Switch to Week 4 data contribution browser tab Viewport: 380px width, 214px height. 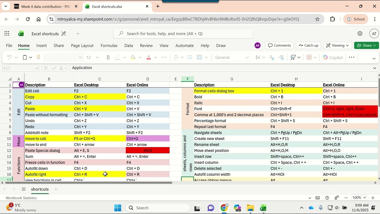click(x=46, y=7)
